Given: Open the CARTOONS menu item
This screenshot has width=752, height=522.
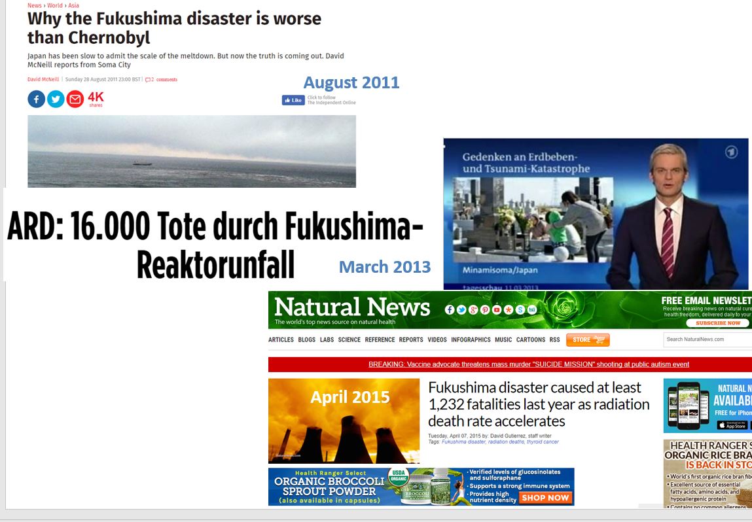Looking at the screenshot, I should [530, 340].
